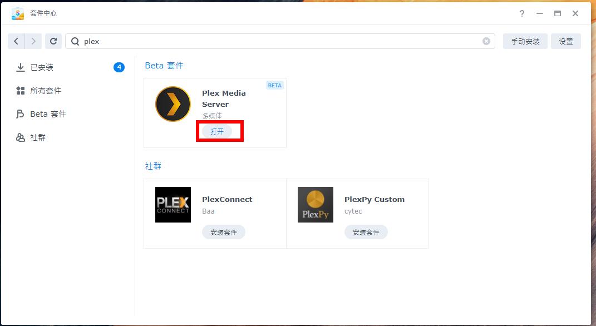Click the author name Baa

(208, 211)
